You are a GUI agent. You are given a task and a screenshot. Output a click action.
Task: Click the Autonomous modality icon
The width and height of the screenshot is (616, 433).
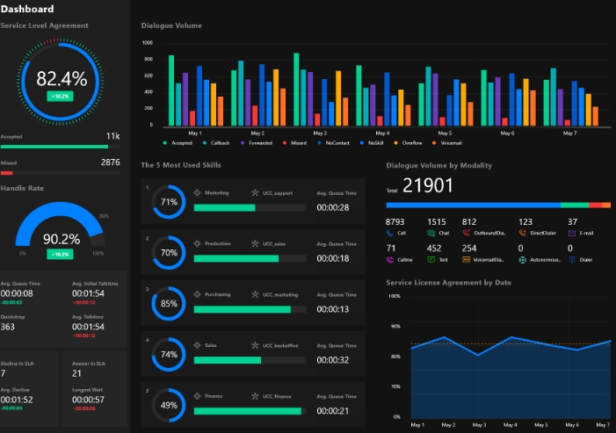(523, 260)
